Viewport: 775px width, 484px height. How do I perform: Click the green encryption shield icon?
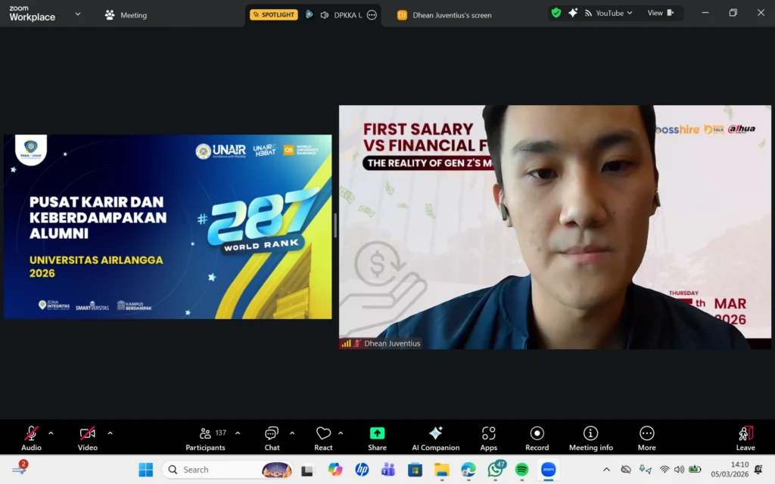[x=556, y=13]
